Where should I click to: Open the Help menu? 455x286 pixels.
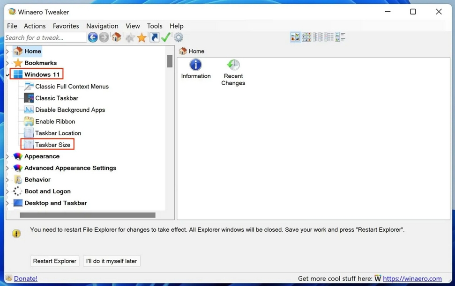tap(177, 26)
